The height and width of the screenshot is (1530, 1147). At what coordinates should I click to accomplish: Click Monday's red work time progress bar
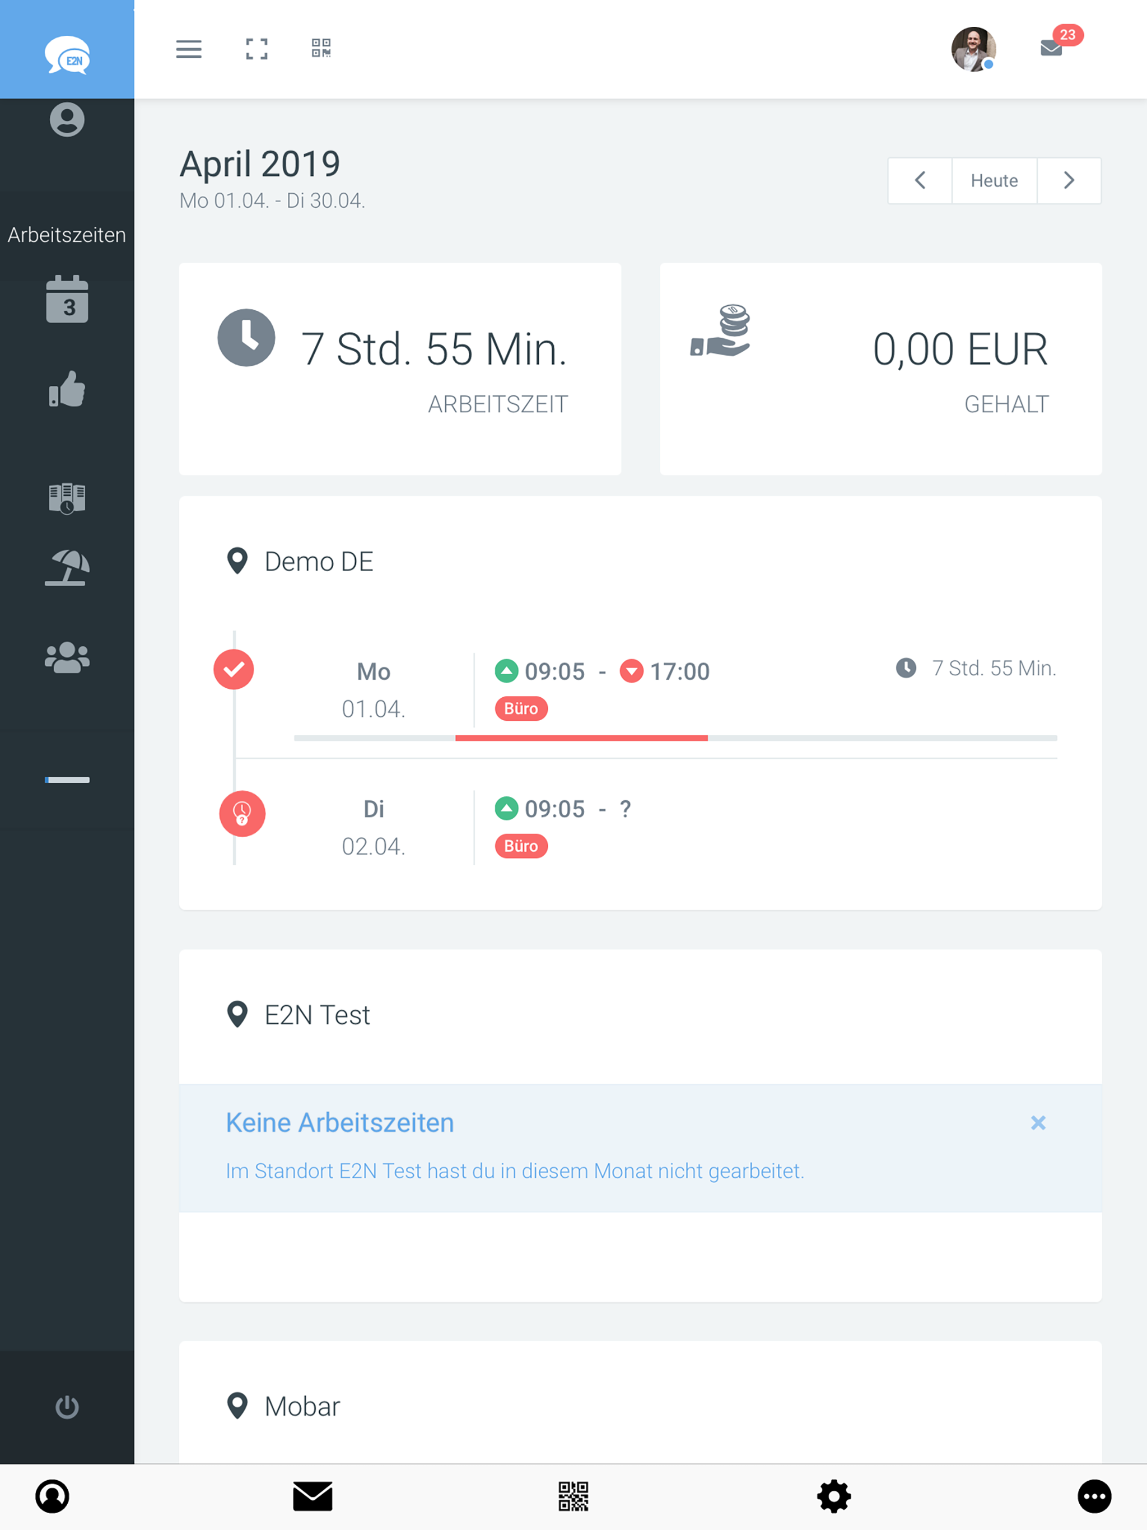(581, 738)
